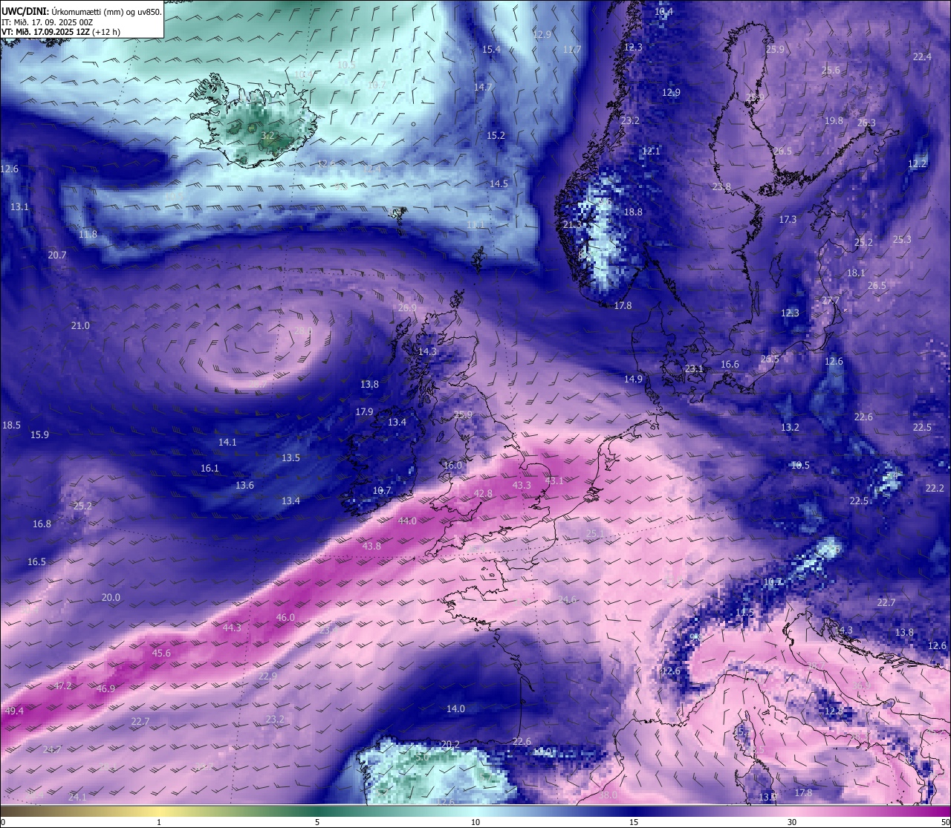Click the 3.2 value over Iceland
Viewport: 951px width, 828px height.
point(268,135)
